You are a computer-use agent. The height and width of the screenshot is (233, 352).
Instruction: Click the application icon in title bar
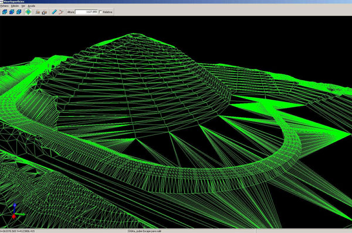[x=2, y=1]
